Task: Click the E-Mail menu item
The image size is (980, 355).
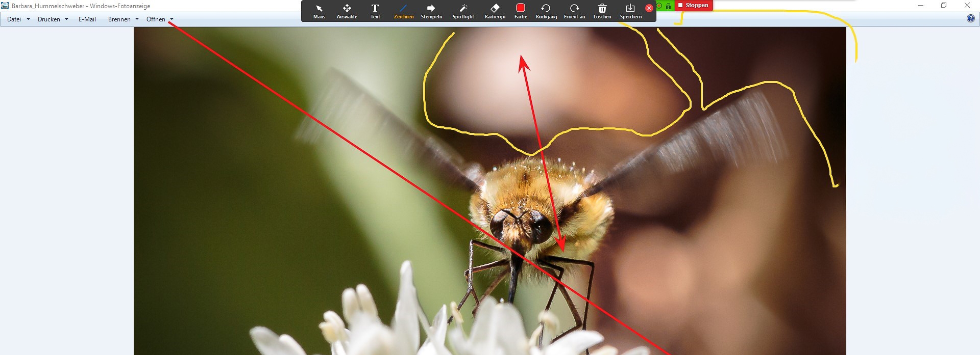Action: (87, 19)
